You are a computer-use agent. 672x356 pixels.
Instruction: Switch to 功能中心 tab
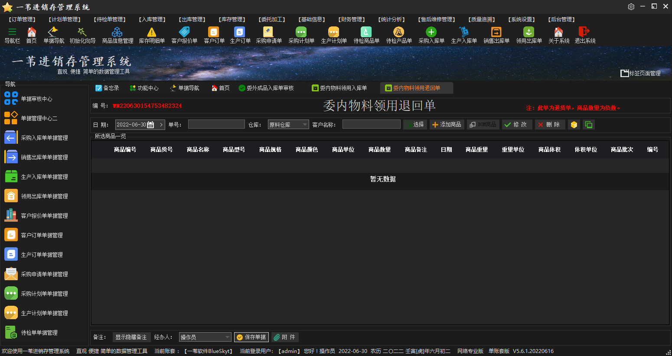click(144, 88)
